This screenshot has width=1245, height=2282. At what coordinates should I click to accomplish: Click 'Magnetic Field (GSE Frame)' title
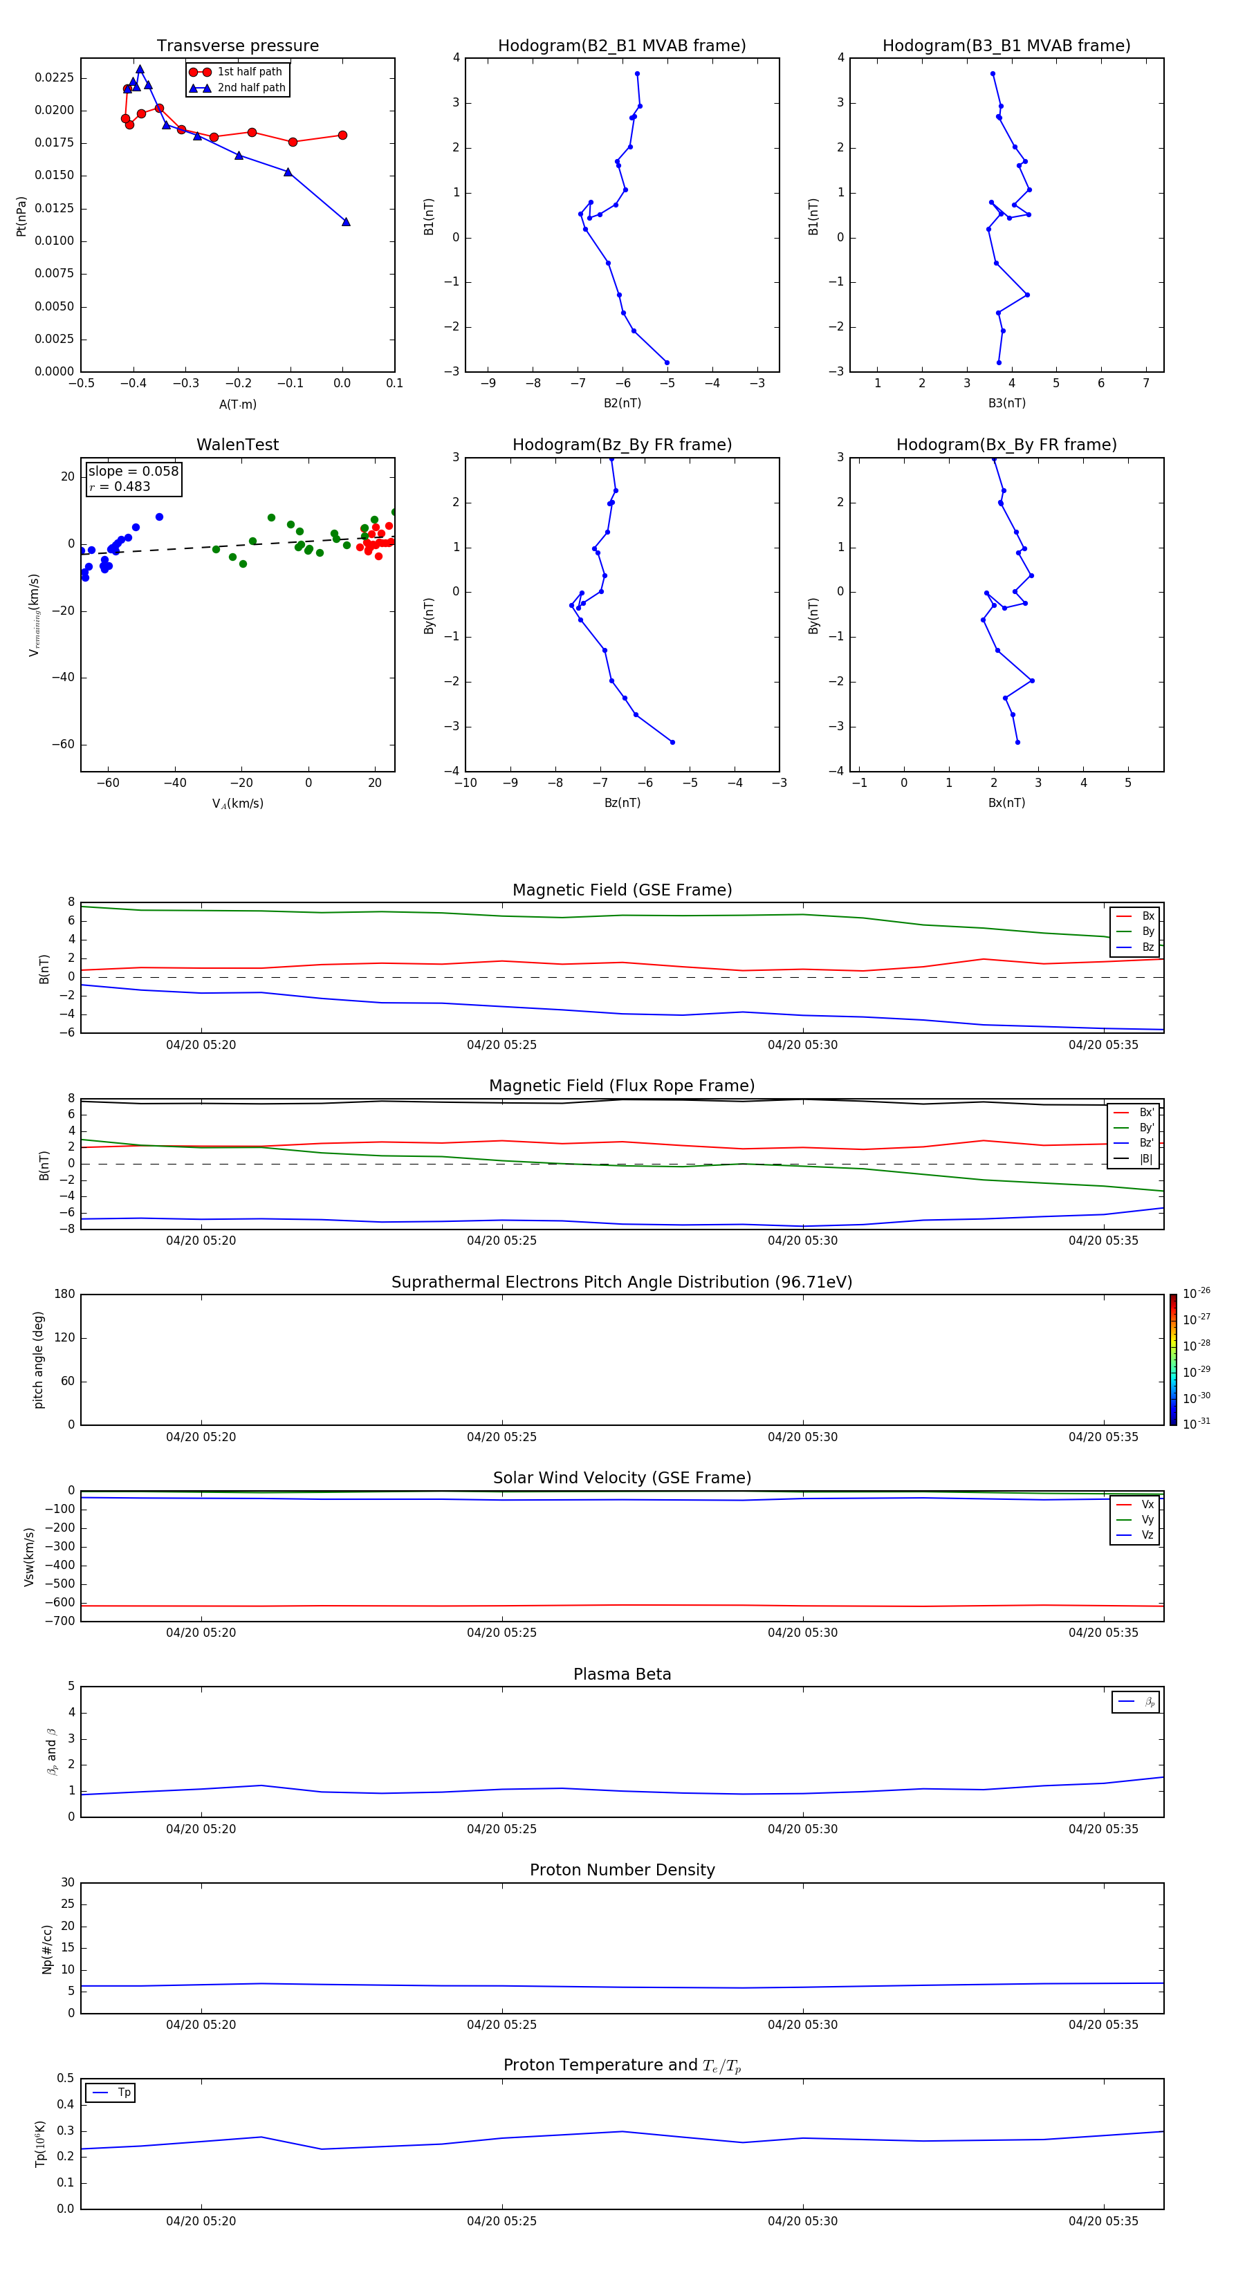[x=622, y=890]
